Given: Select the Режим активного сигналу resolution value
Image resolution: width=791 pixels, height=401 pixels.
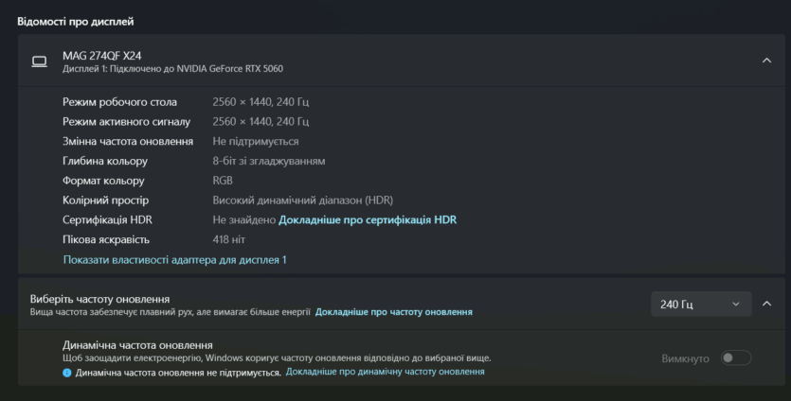Looking at the screenshot, I should click(261, 121).
